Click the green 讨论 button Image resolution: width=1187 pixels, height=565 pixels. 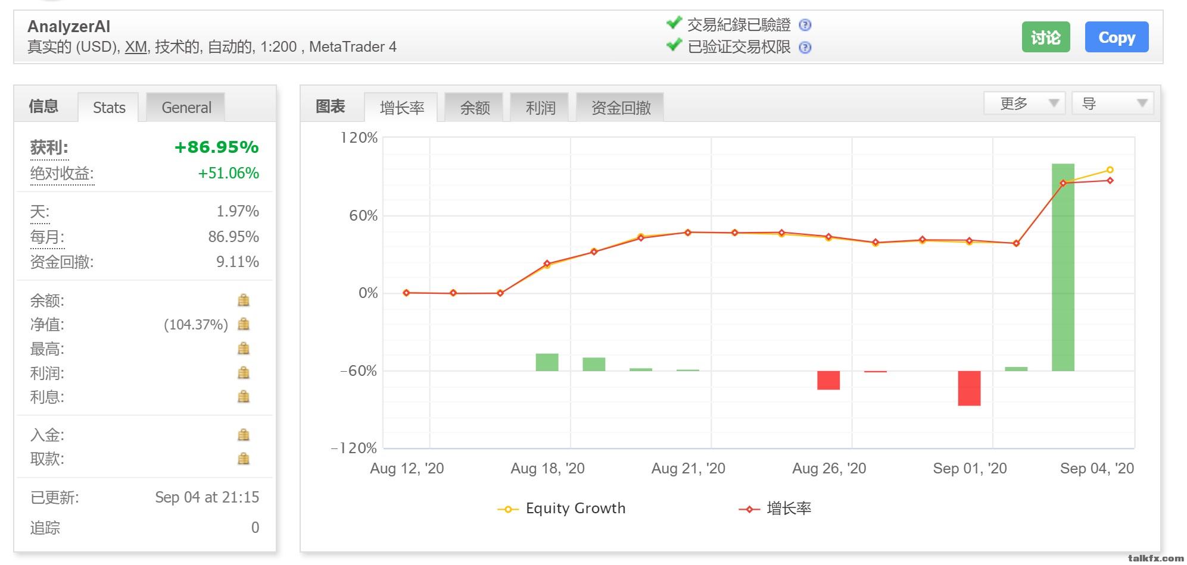(x=1046, y=37)
